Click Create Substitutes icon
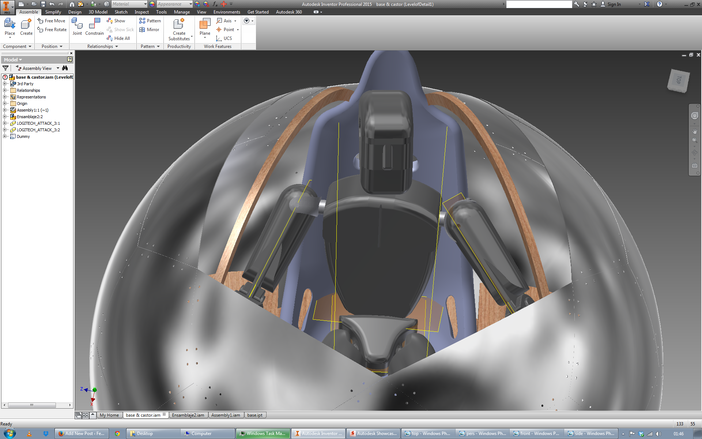This screenshot has height=439, width=702. pyautogui.click(x=179, y=24)
